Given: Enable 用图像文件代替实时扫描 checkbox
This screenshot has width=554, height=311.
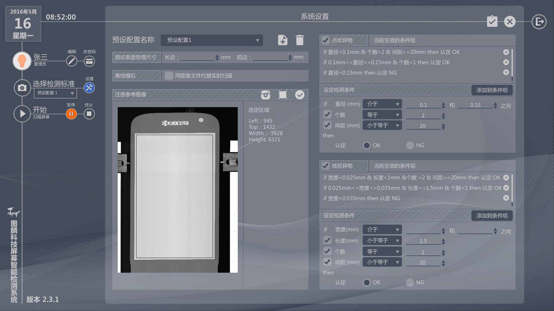Looking at the screenshot, I should point(169,76).
